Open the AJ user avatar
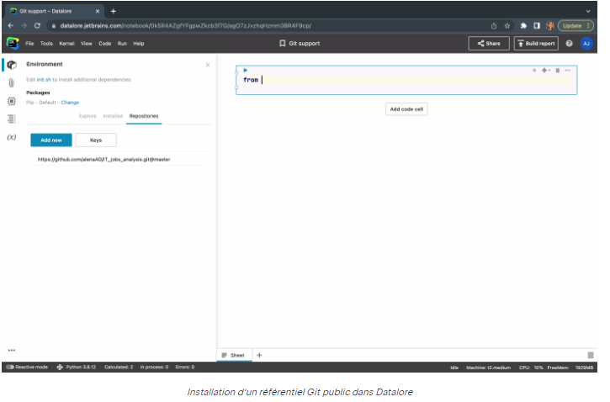This screenshot has width=610, height=402. 586,43
